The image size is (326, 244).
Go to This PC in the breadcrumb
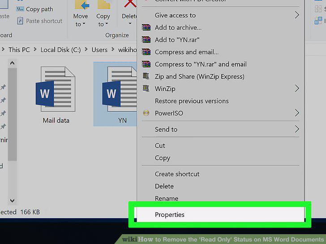click(x=19, y=50)
